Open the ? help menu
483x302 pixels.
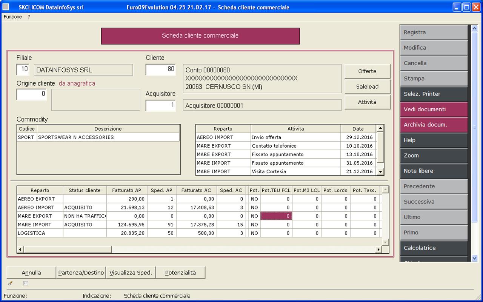(x=29, y=17)
